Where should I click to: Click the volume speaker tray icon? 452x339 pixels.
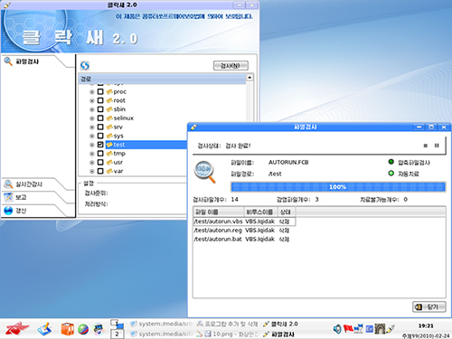[337, 329]
